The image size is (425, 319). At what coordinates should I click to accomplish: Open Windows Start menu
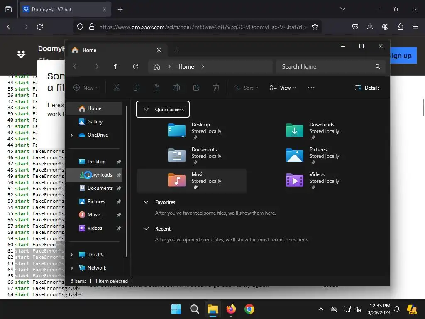176,309
